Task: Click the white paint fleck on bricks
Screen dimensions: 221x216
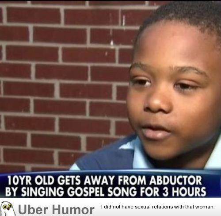Action: (x=112, y=42)
